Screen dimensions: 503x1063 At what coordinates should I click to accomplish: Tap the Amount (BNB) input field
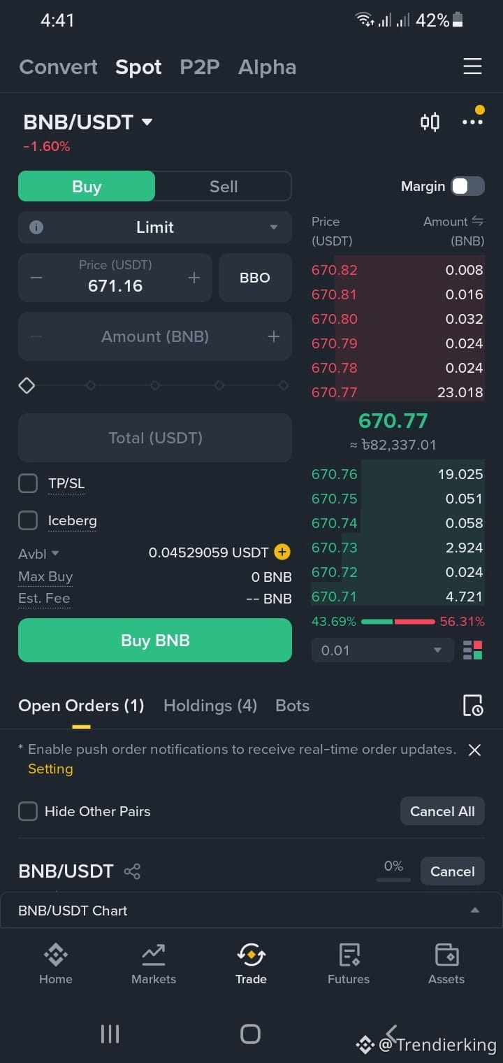pyautogui.click(x=155, y=336)
